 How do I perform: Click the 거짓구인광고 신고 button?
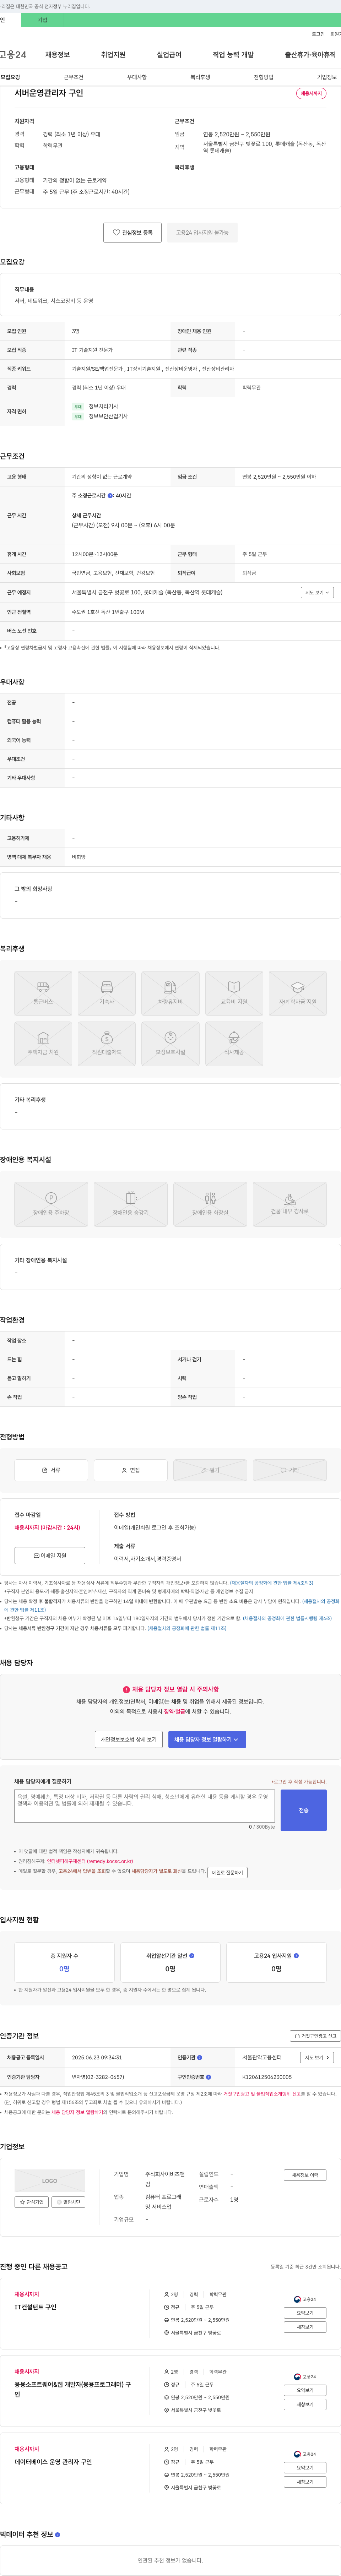point(315,2036)
